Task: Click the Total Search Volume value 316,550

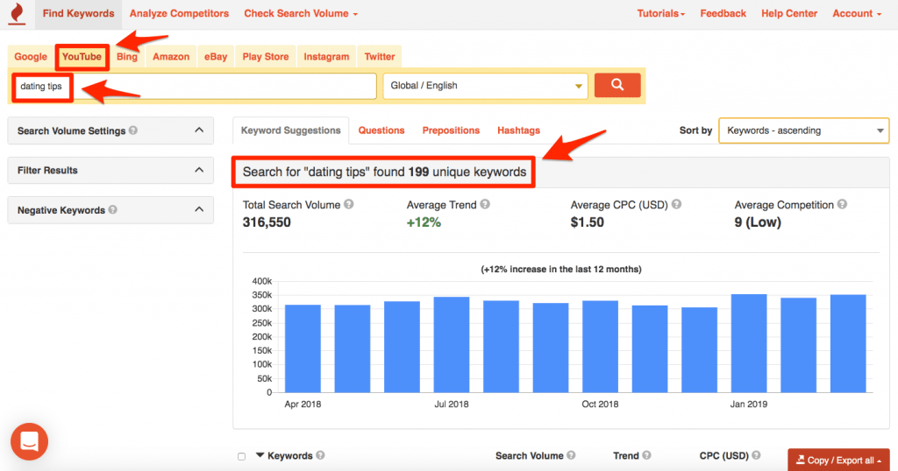Action: coord(267,222)
